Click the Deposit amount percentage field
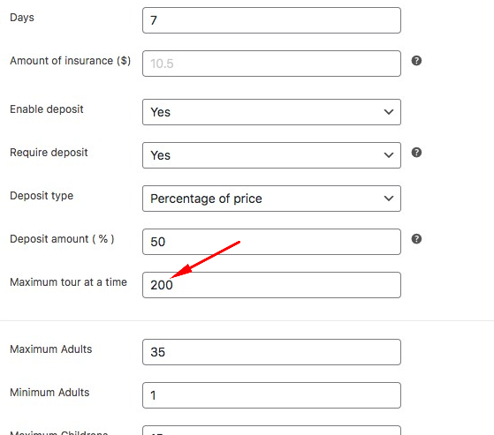The height and width of the screenshot is (435, 494). click(271, 242)
